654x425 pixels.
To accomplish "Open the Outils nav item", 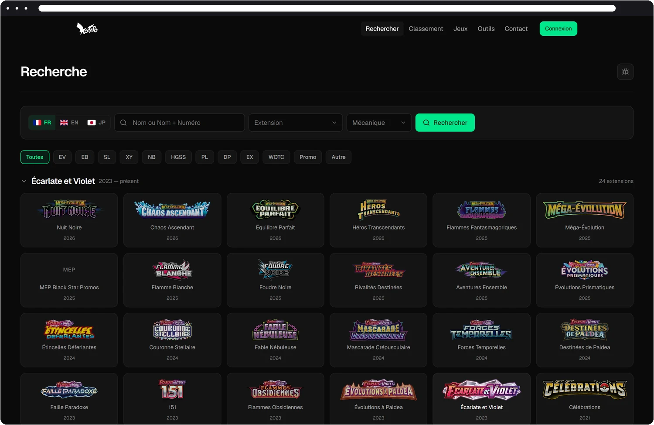I will [x=486, y=29].
